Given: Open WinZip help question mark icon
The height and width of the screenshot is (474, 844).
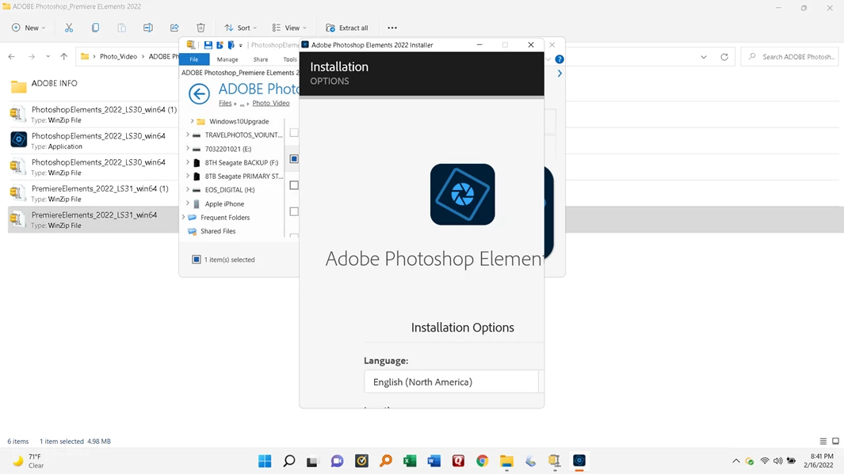Looking at the screenshot, I should [x=559, y=59].
